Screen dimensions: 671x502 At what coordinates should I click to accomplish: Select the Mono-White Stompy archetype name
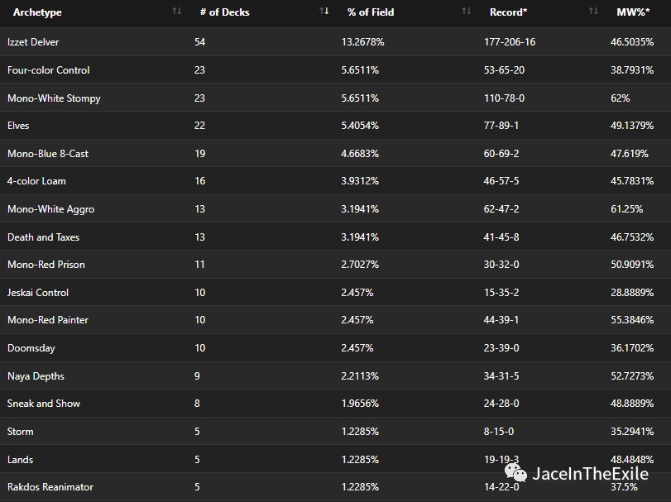(x=54, y=98)
